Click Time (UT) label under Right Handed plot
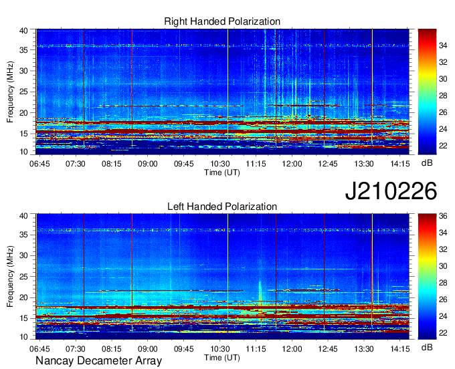 coord(222,172)
